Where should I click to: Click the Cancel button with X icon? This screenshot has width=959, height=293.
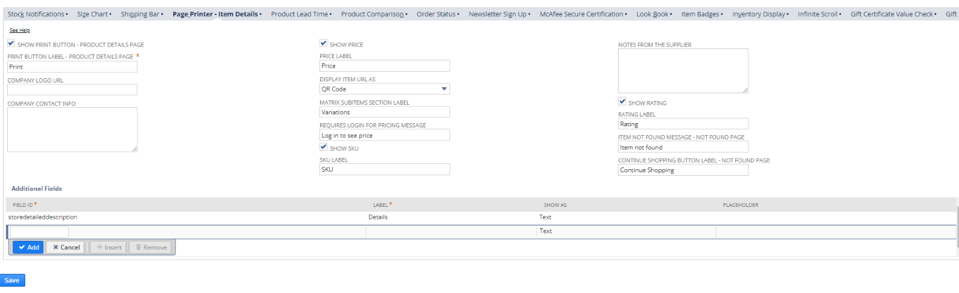pyautogui.click(x=66, y=247)
